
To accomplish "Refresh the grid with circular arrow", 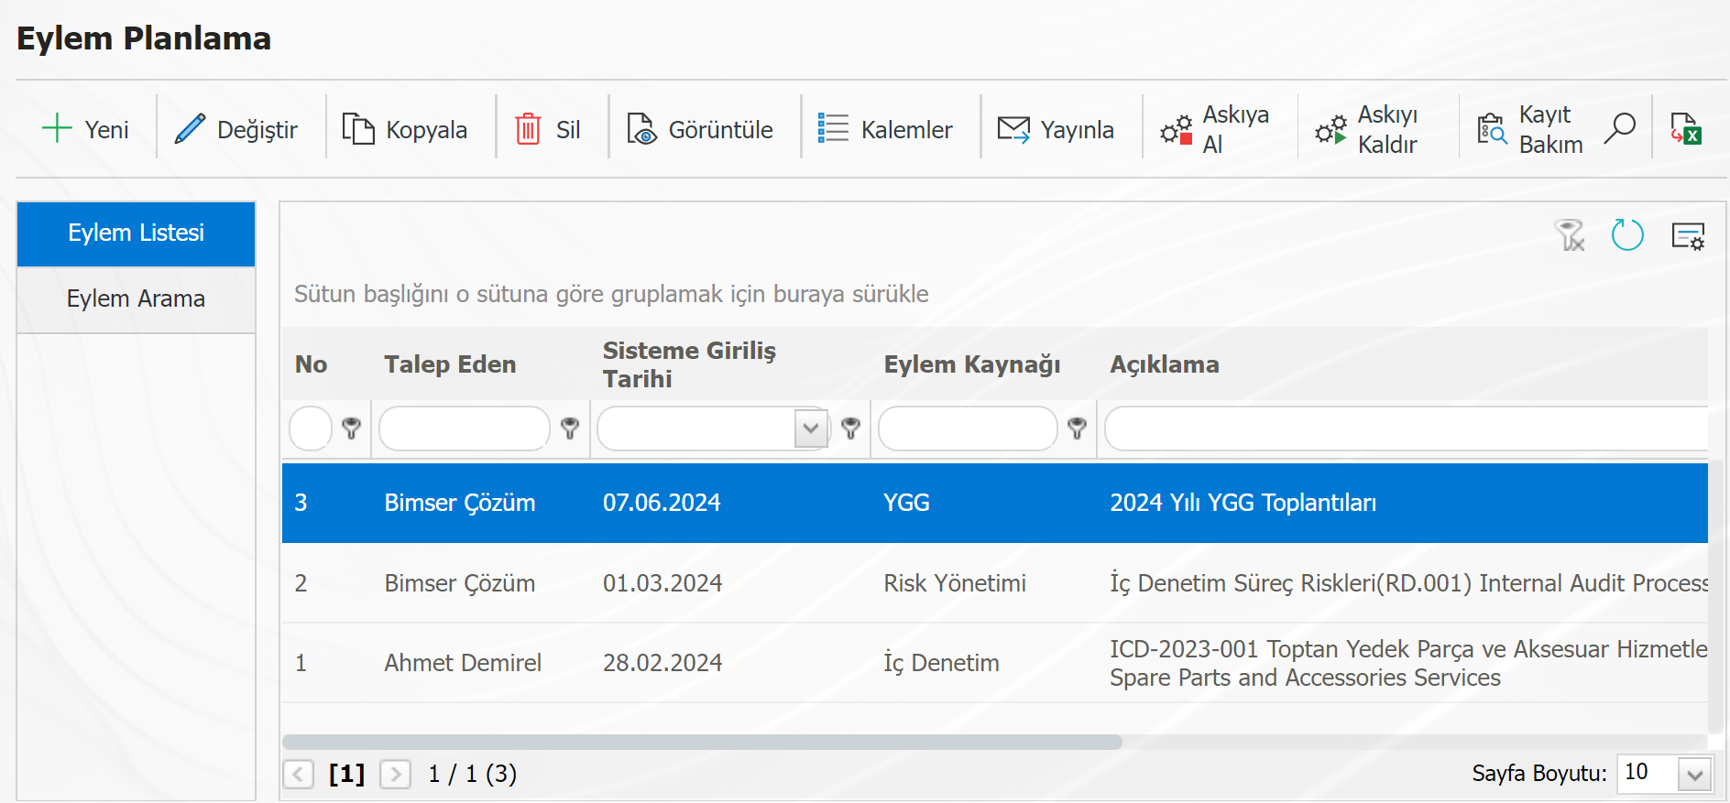I will click(x=1628, y=235).
